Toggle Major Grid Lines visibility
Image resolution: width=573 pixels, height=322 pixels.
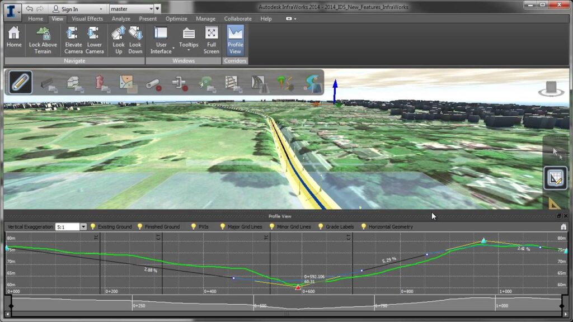[x=241, y=227]
